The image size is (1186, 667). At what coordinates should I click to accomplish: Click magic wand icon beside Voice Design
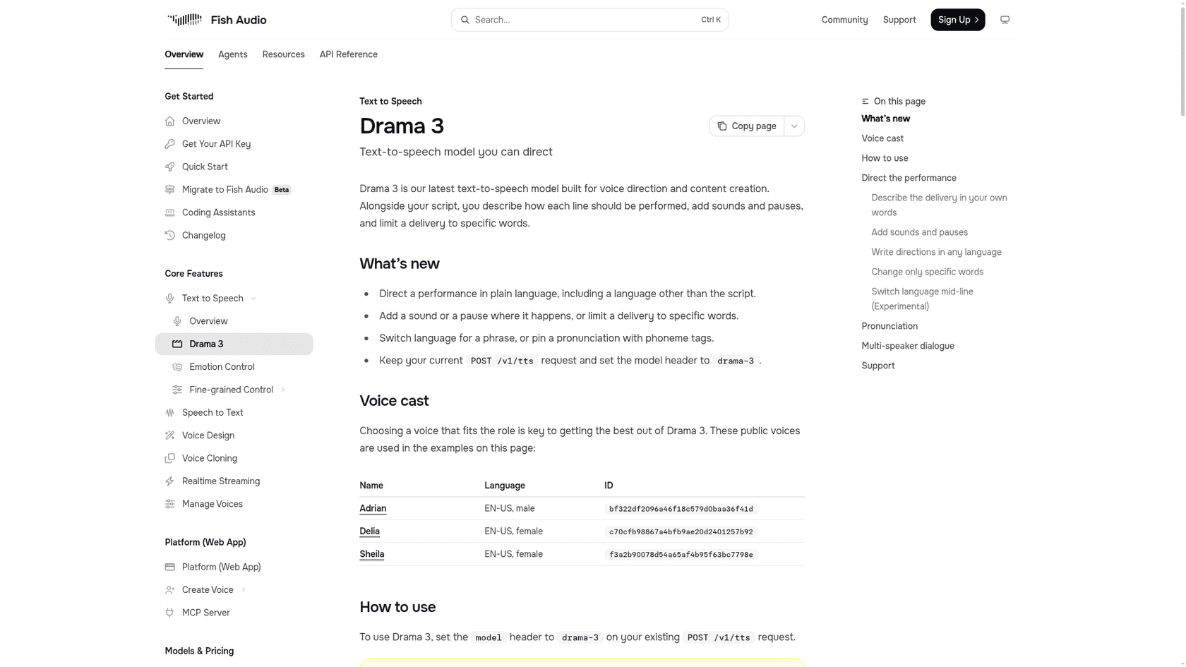(x=169, y=435)
